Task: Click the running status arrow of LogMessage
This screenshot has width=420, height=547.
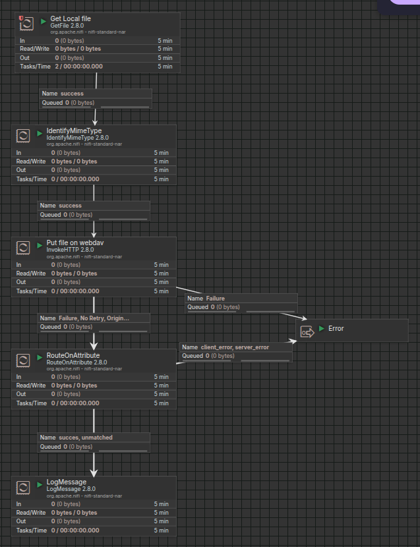Action: pyautogui.click(x=40, y=485)
